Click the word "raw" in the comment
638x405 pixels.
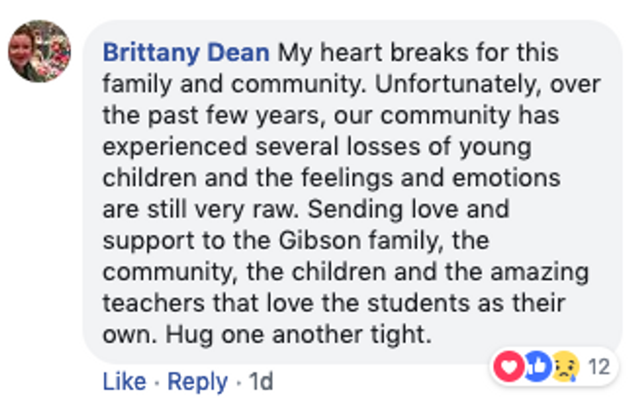278,209
